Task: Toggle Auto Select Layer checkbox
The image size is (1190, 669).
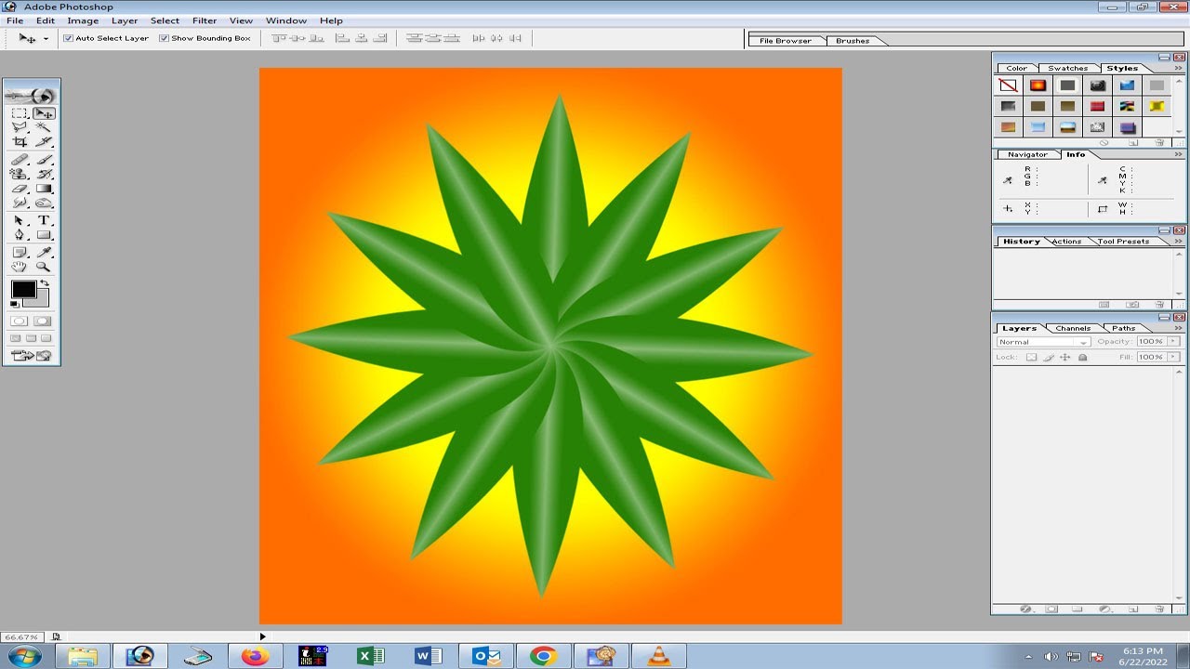Action: (x=68, y=38)
